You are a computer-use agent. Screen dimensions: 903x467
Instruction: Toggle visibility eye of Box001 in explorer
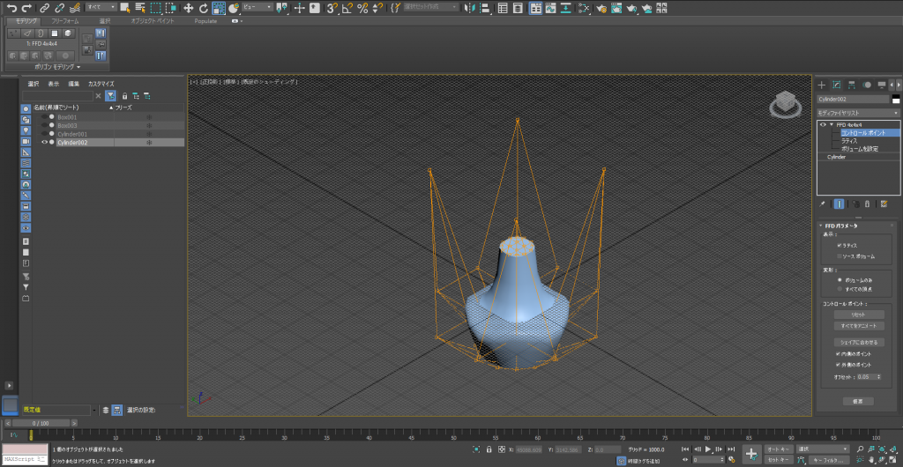click(x=44, y=116)
